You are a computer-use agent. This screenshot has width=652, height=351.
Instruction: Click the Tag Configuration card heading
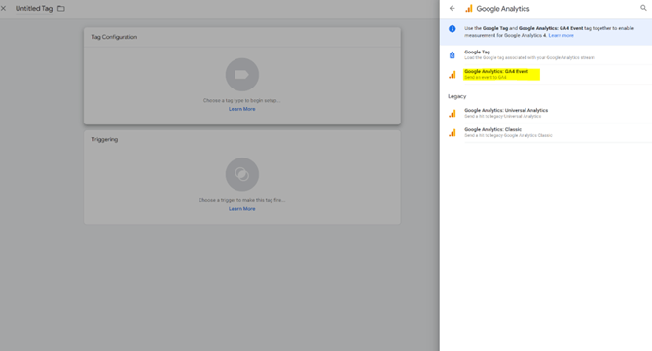pyautogui.click(x=115, y=37)
